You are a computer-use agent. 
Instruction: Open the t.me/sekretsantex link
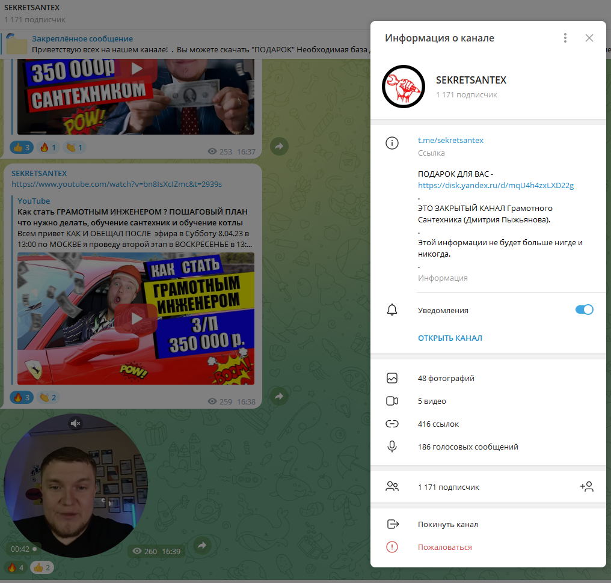tap(450, 140)
